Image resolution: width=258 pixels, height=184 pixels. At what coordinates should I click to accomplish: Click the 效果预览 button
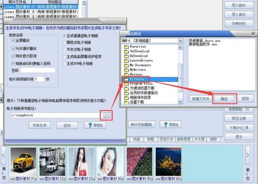[239, 24]
